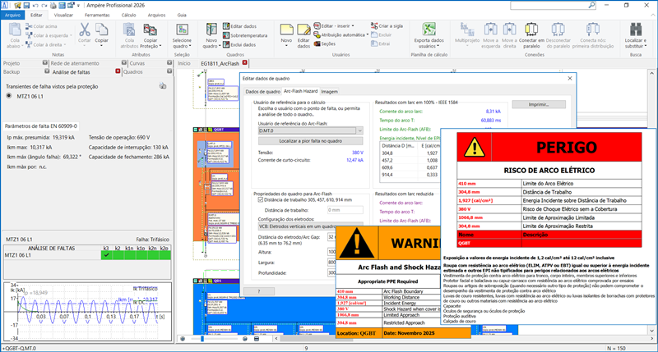Toggle green k3 fault check cell
The height and width of the screenshot is (352, 658).
click(105, 255)
